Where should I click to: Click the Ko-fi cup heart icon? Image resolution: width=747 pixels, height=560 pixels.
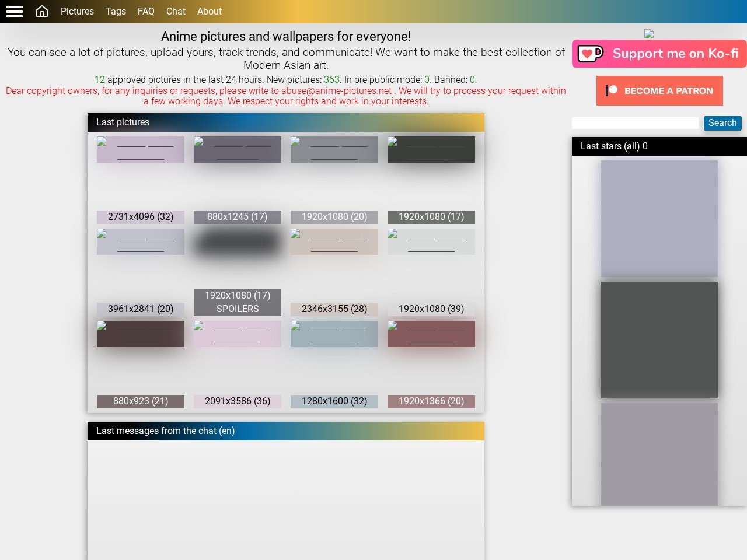pyautogui.click(x=590, y=54)
